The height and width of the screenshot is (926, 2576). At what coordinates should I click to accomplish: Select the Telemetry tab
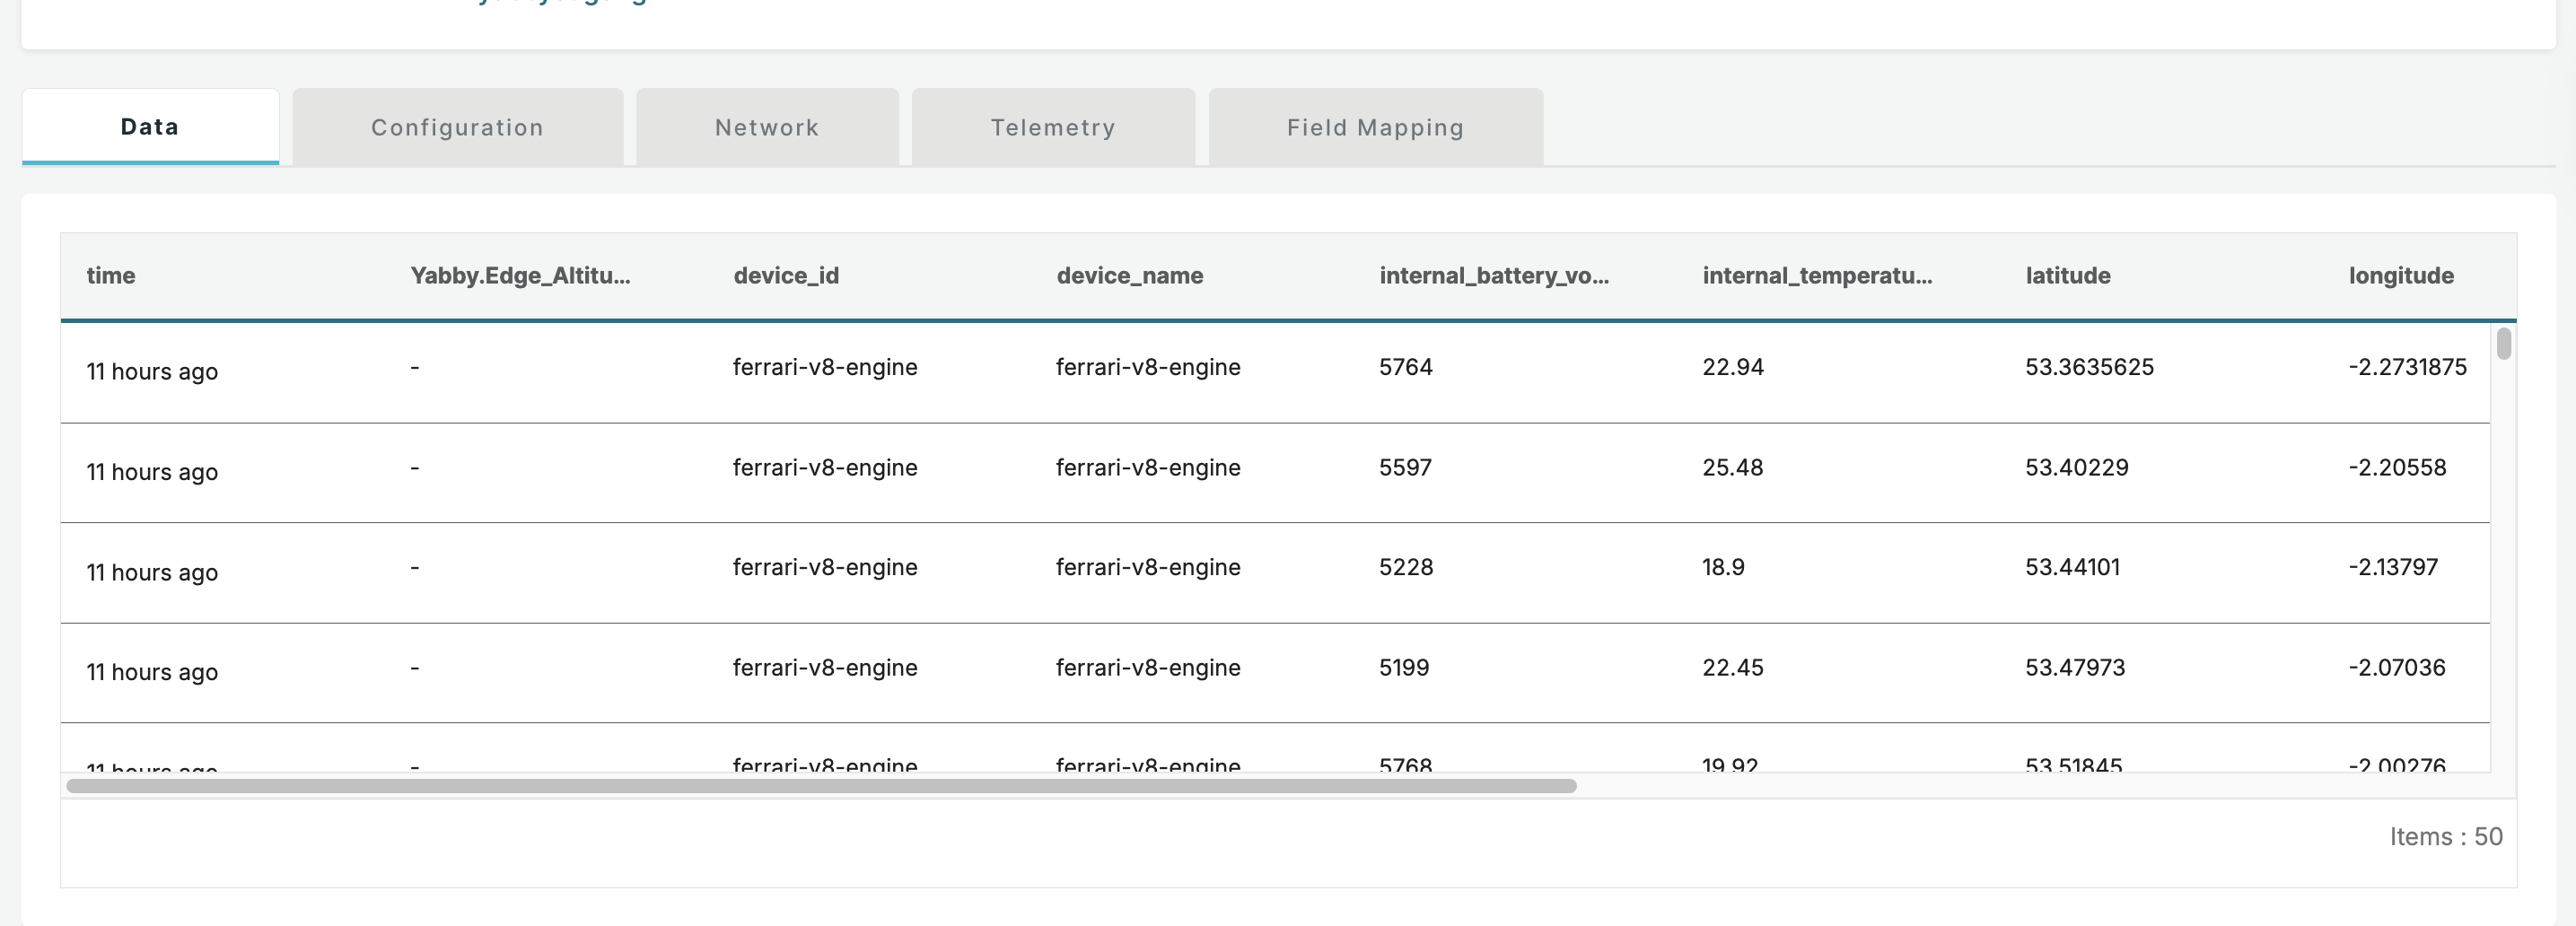tap(1052, 128)
